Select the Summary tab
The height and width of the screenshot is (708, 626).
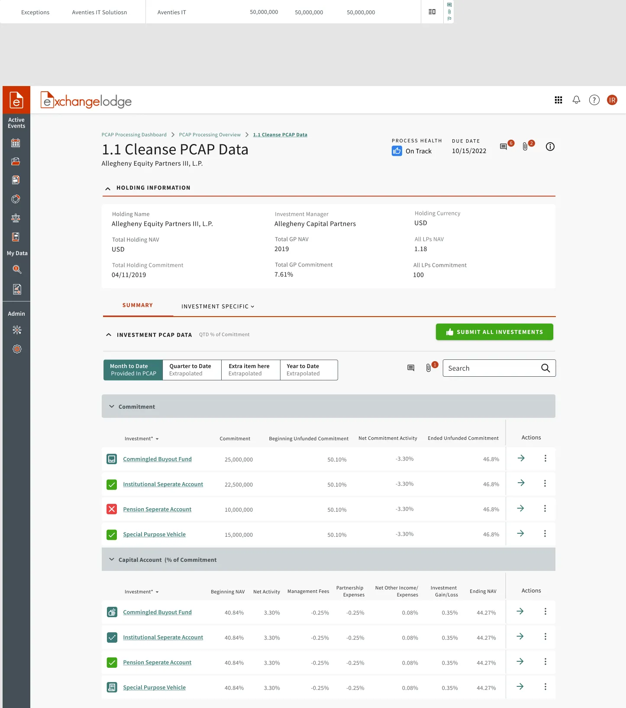pyautogui.click(x=138, y=305)
